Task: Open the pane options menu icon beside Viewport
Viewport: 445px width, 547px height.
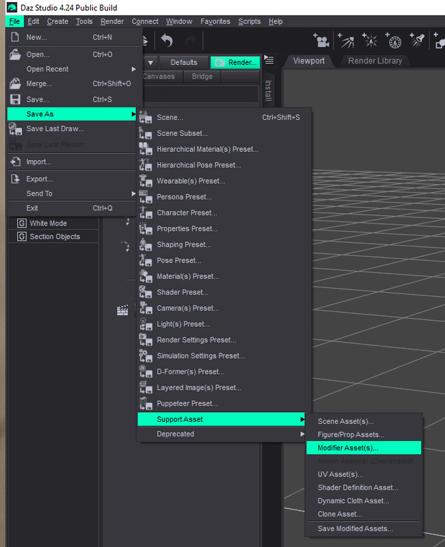Action: click(269, 59)
